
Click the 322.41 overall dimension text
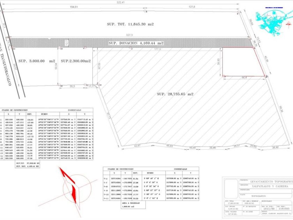(121, 2)
